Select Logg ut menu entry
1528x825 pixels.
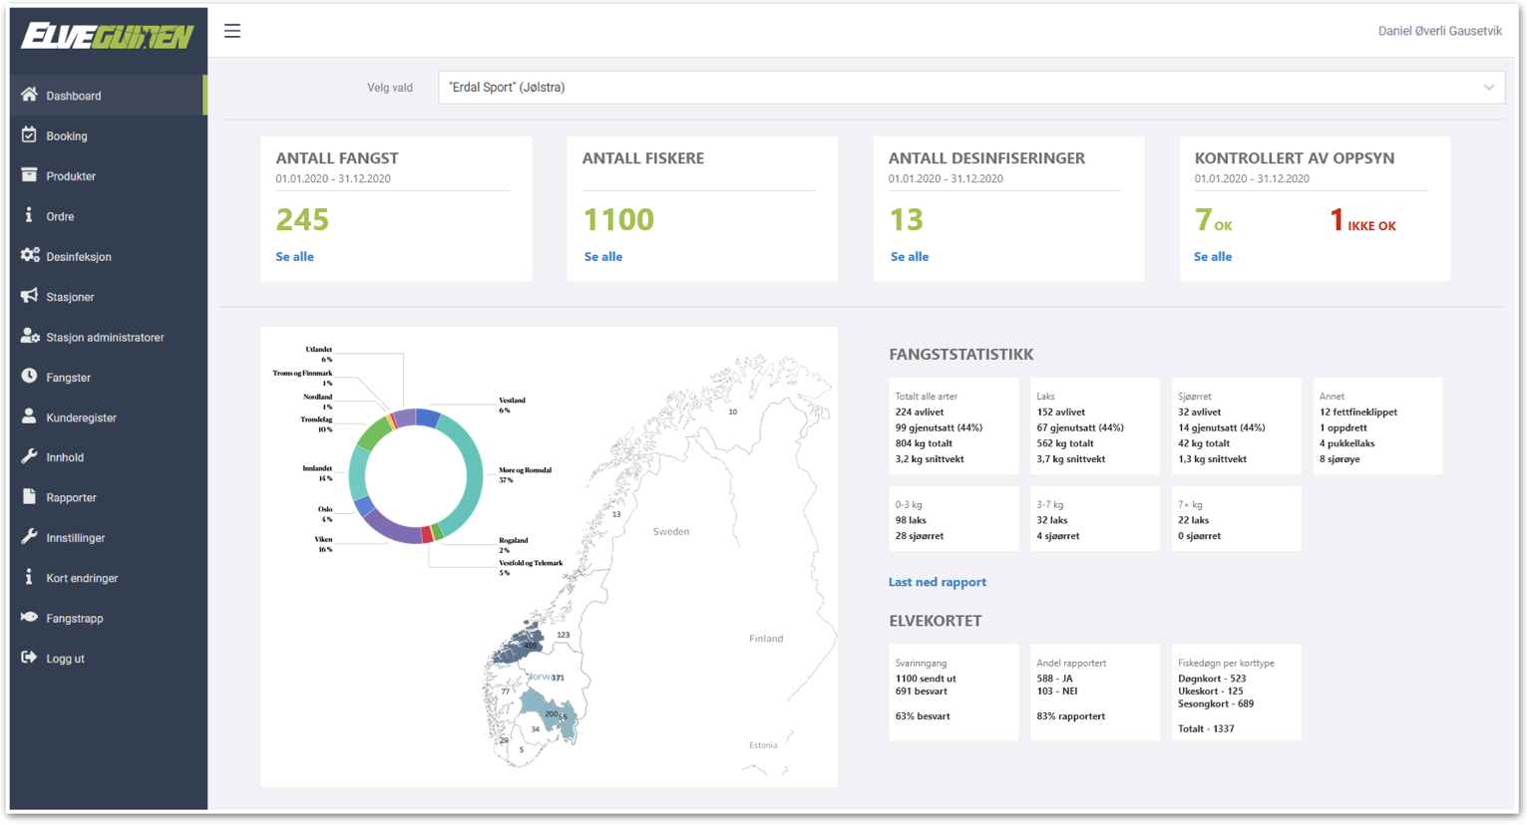(107, 659)
